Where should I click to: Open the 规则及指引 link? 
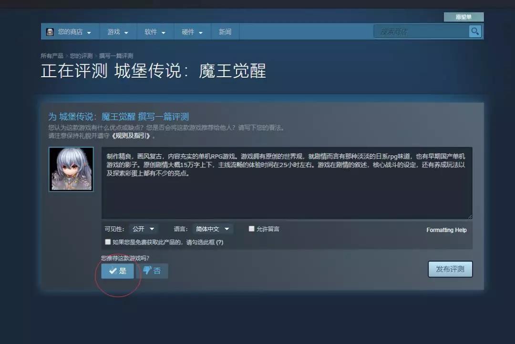tap(131, 136)
